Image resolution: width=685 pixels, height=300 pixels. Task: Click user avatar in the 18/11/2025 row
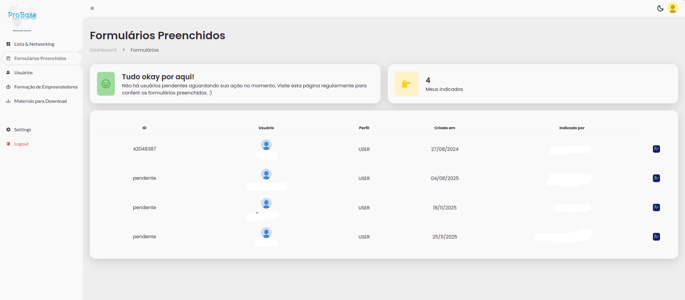pyautogui.click(x=266, y=203)
